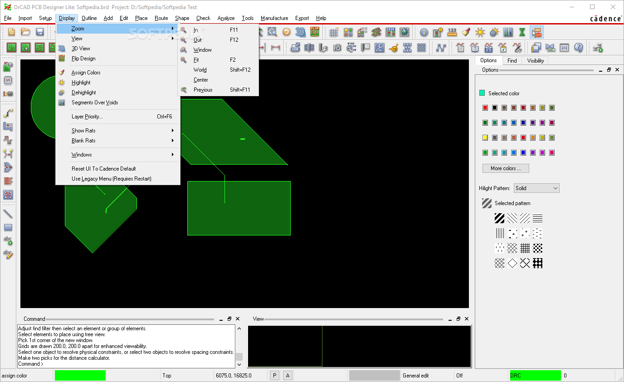Viewport: 624px width, 382px height.
Task: Select the add text tool (abc with plus)
Action: pyautogui.click(x=8, y=241)
